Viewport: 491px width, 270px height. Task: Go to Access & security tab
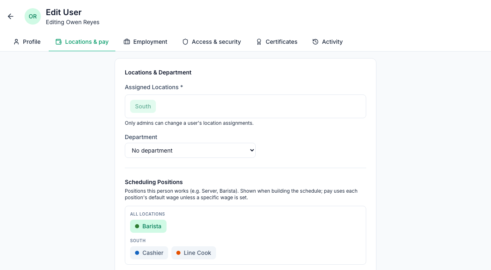(x=212, y=42)
